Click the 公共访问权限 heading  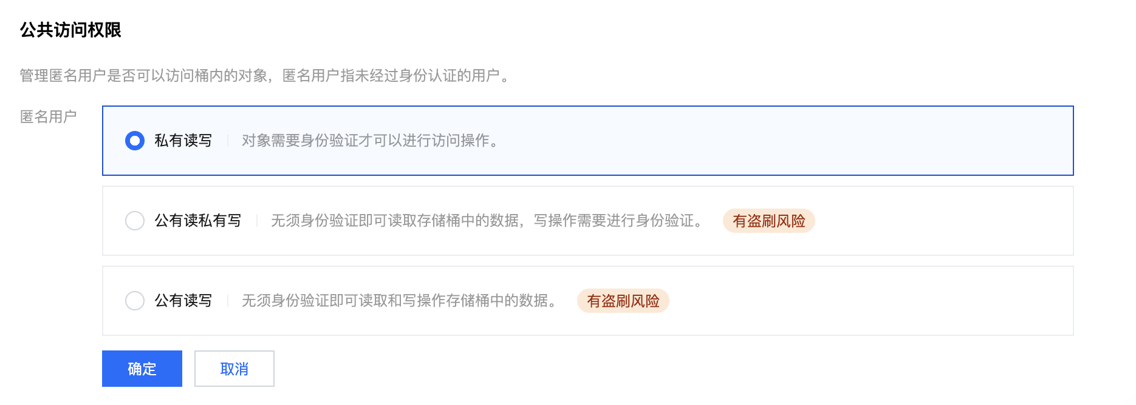(70, 30)
